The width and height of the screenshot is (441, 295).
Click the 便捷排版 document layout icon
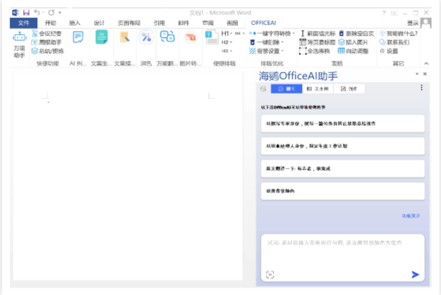[212, 38]
